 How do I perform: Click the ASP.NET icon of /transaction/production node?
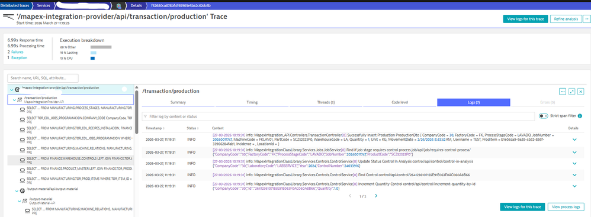click(20, 100)
